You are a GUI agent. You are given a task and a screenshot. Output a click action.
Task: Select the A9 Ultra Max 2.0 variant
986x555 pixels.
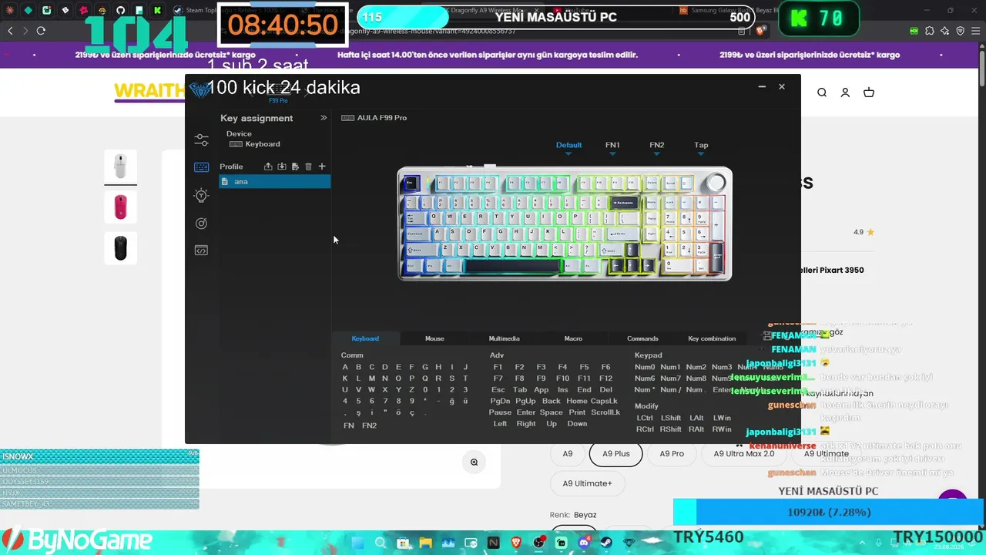[x=744, y=454]
